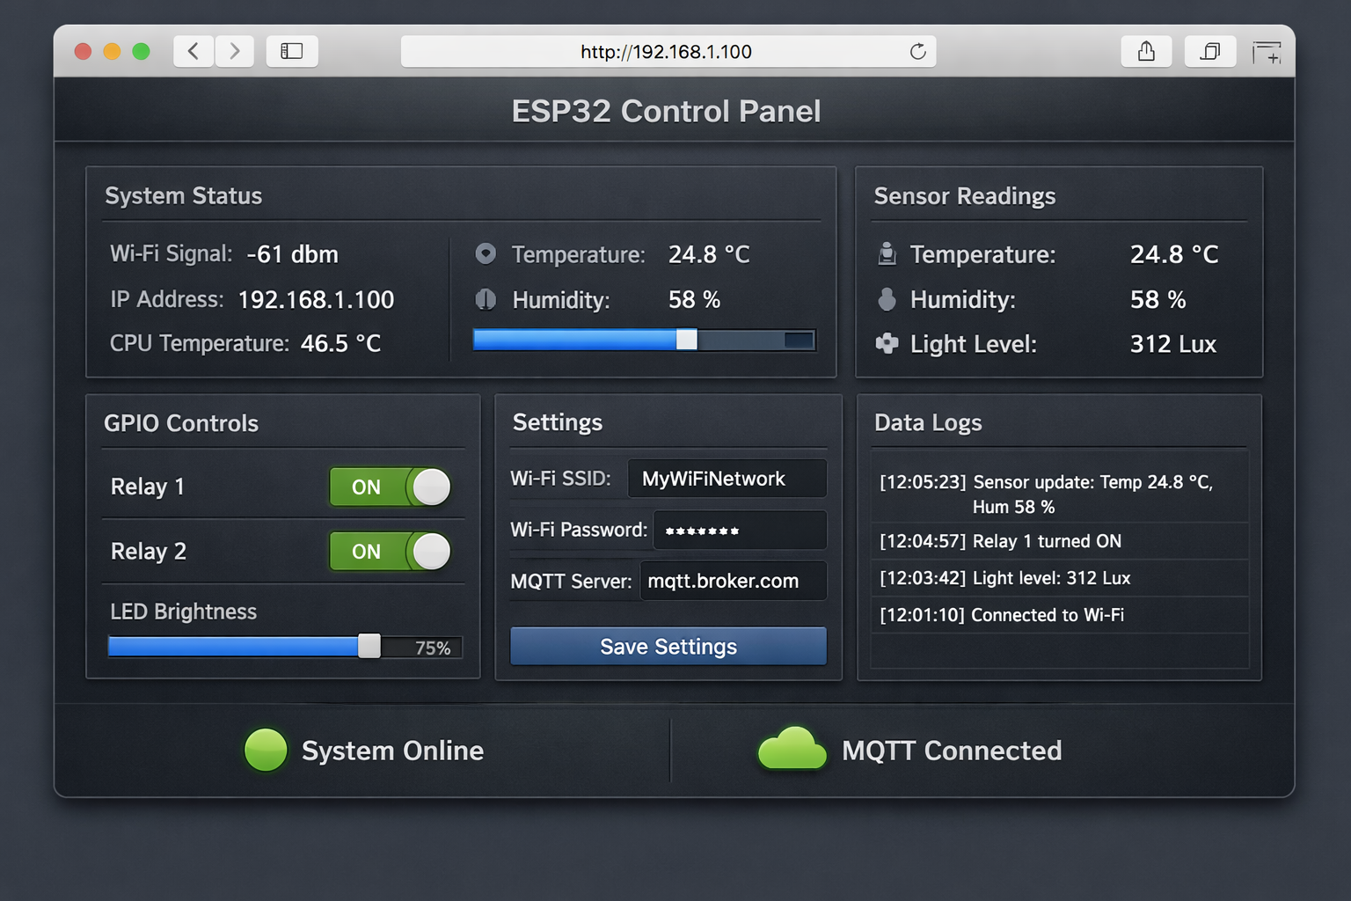Click the browser forward arrow button
Screen dimensions: 1351x901
[234, 51]
